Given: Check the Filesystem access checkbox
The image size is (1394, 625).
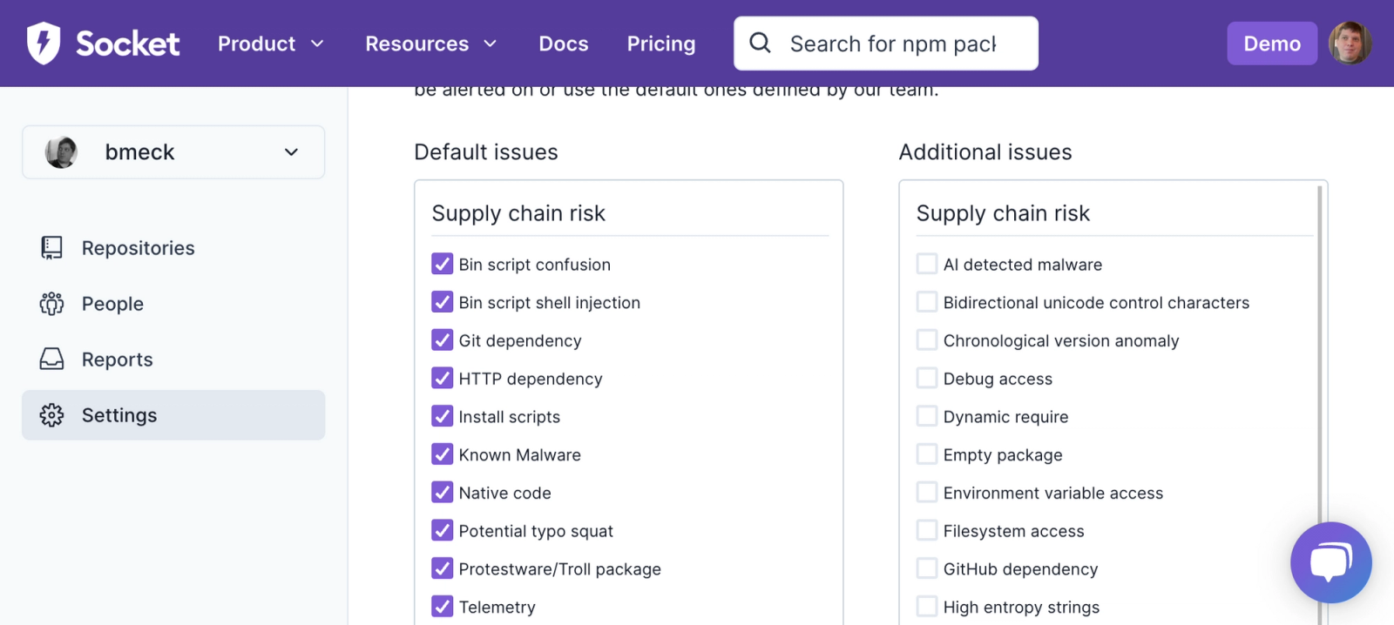Looking at the screenshot, I should pyautogui.click(x=927, y=530).
